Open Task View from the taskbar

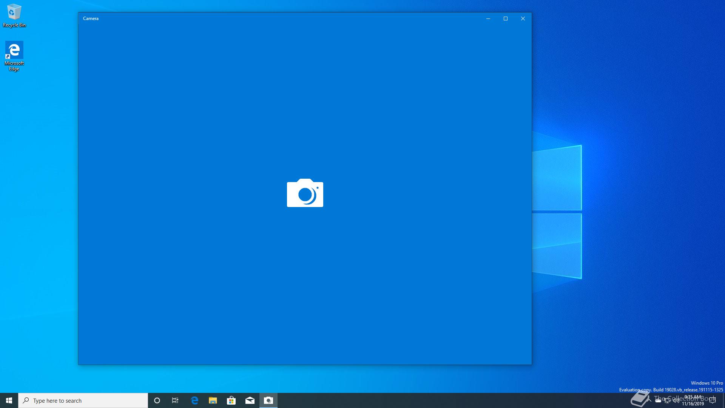[x=175, y=400]
